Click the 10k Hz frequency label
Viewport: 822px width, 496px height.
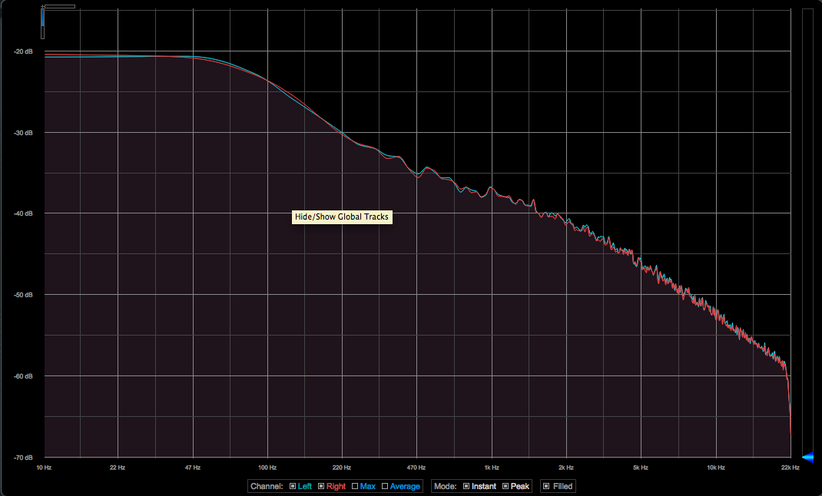pyautogui.click(x=715, y=467)
